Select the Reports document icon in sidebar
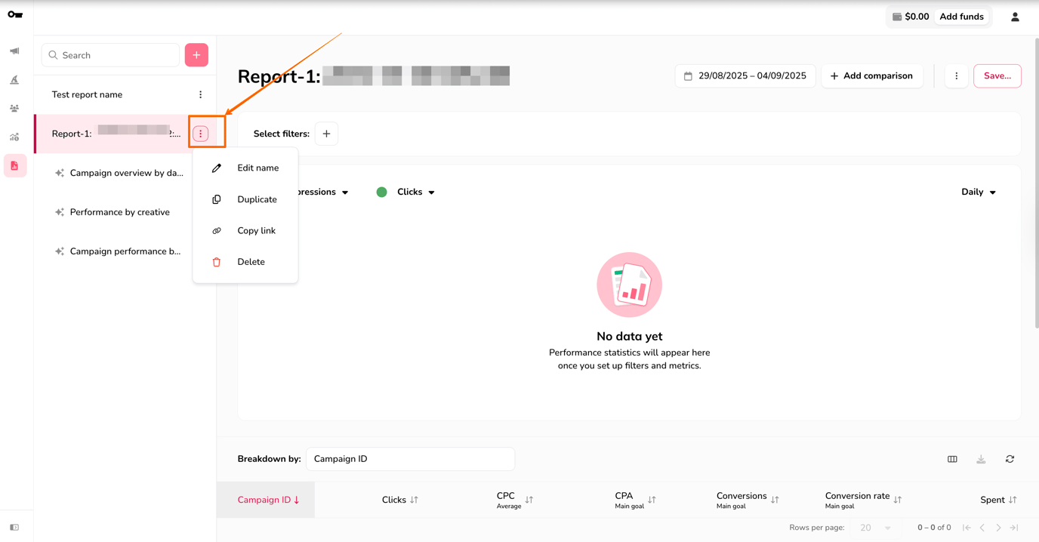The width and height of the screenshot is (1039, 542). [x=14, y=165]
